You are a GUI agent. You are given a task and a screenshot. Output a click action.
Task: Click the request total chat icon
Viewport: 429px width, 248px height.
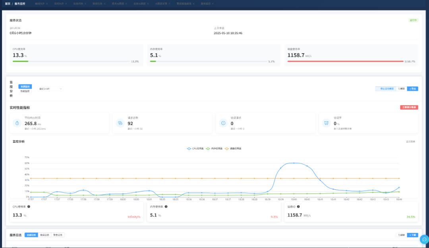coord(120,123)
